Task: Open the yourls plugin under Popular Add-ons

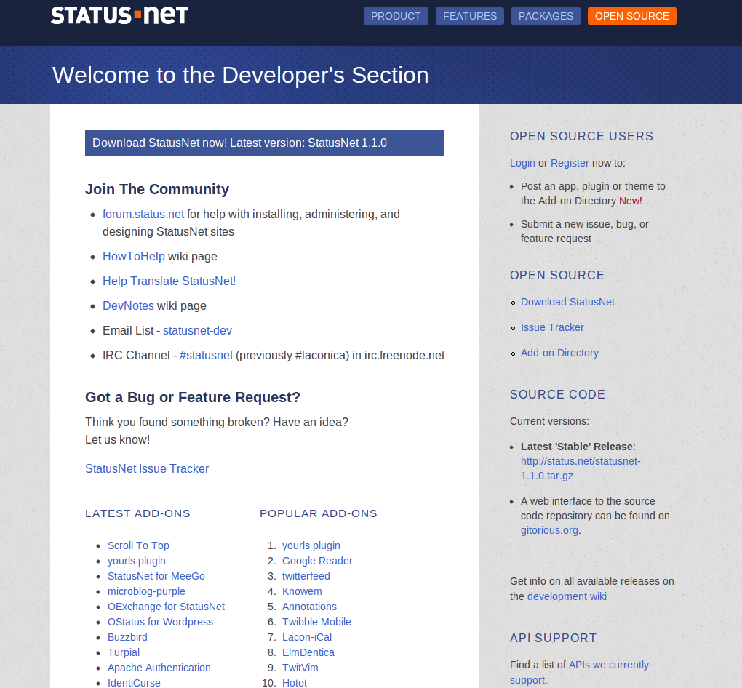Action: pos(311,545)
